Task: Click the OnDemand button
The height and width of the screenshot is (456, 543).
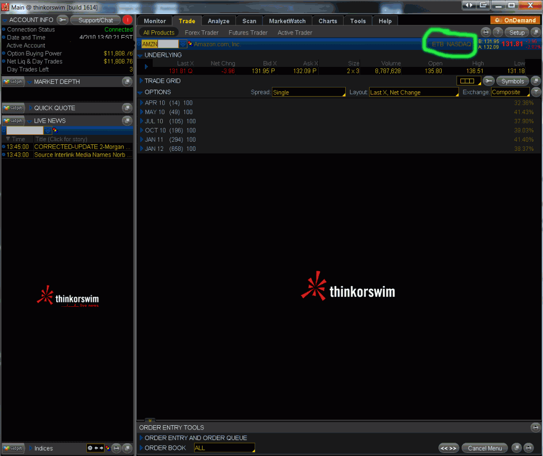Action: [514, 21]
